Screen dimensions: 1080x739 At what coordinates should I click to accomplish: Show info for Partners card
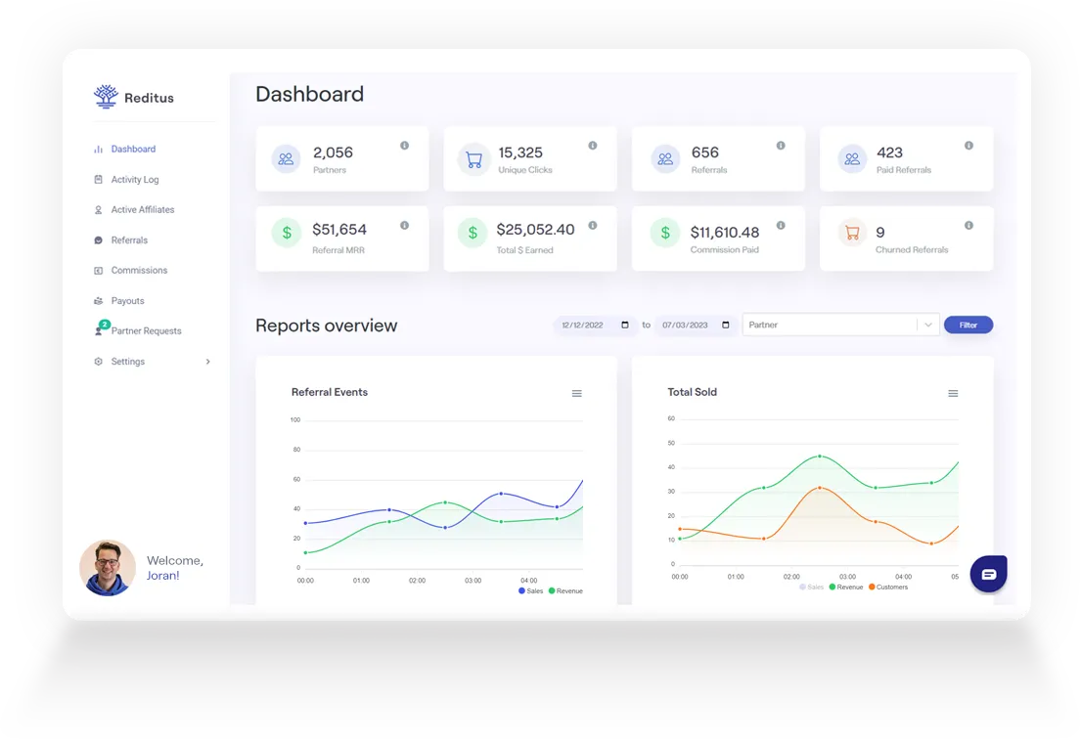point(404,146)
